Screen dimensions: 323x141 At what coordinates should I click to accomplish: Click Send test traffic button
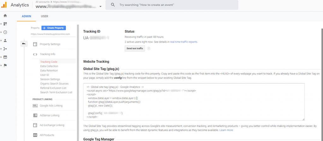135,49
